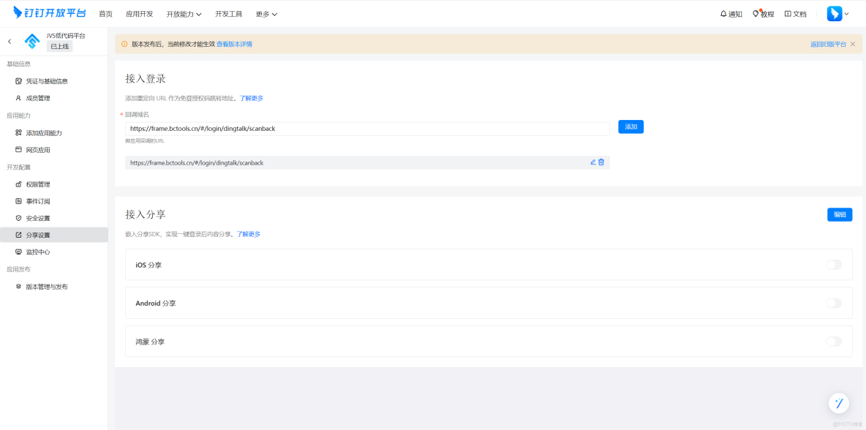Click the info icon in the banner
The image size is (866, 430).
click(124, 44)
